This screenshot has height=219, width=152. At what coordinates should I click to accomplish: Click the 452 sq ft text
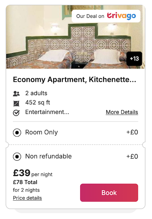pyautogui.click(x=38, y=102)
